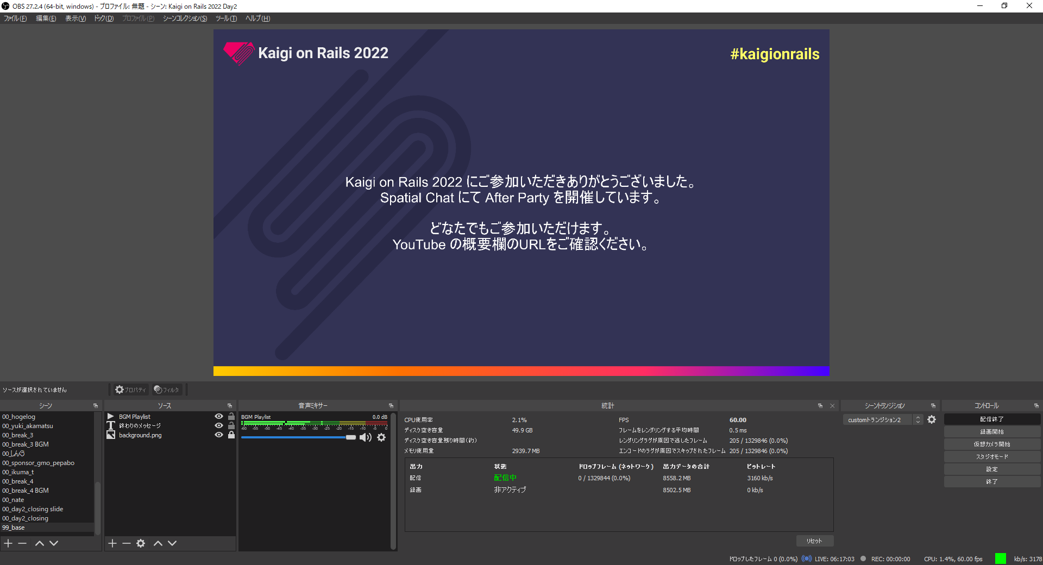The image size is (1043, 565).
Task: Open the ファイル (File) menu
Action: coord(15,18)
